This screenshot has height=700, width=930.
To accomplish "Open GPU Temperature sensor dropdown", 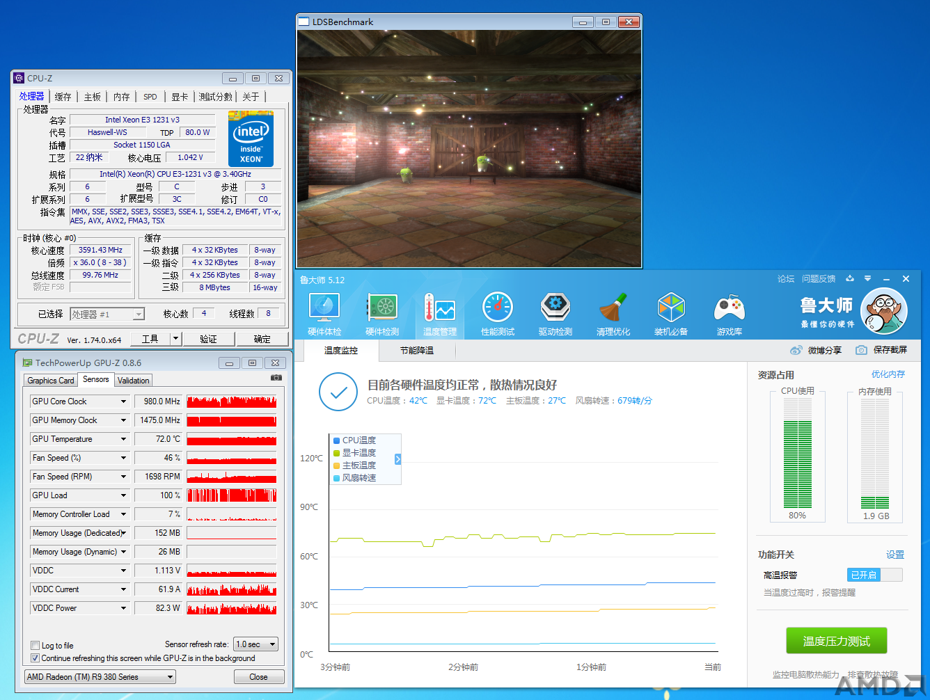I will point(123,439).
